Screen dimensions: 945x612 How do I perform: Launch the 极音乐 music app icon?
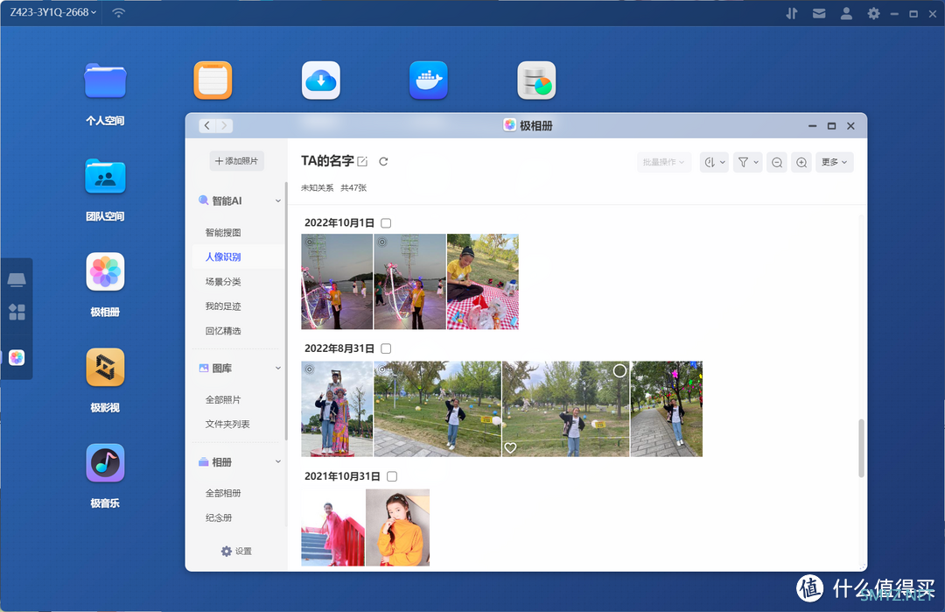(105, 463)
